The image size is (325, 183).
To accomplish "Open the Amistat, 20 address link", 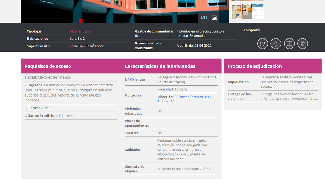I will point(166,101).
